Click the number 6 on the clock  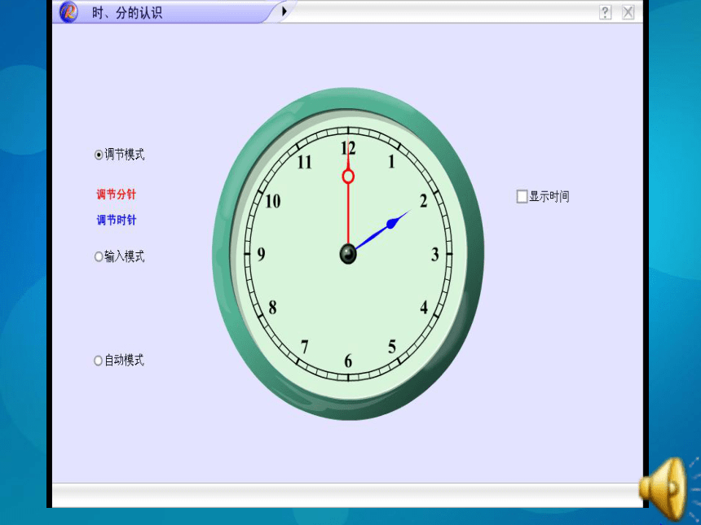tap(348, 361)
